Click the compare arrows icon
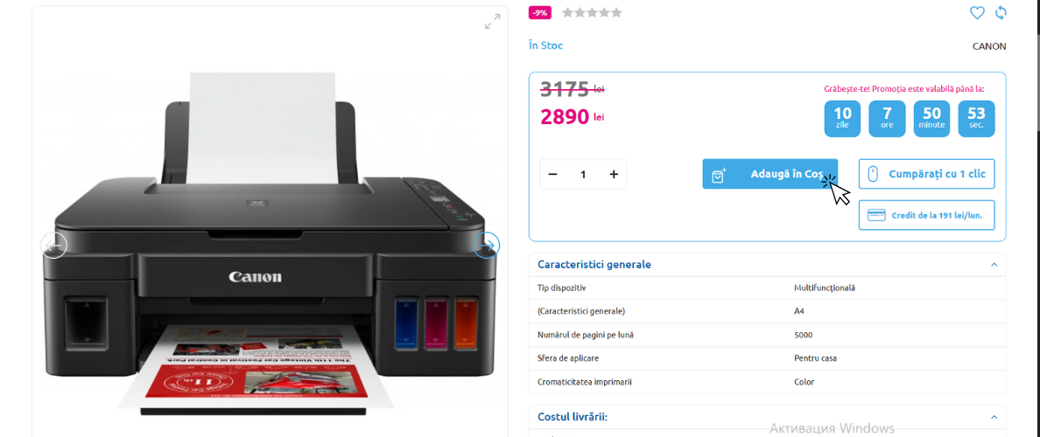 click(1001, 12)
